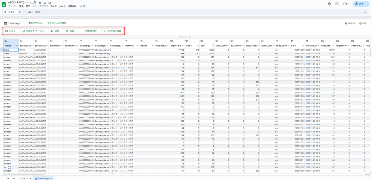Open the all sheets list icon
This screenshot has width=372, height=180.
(14, 178)
